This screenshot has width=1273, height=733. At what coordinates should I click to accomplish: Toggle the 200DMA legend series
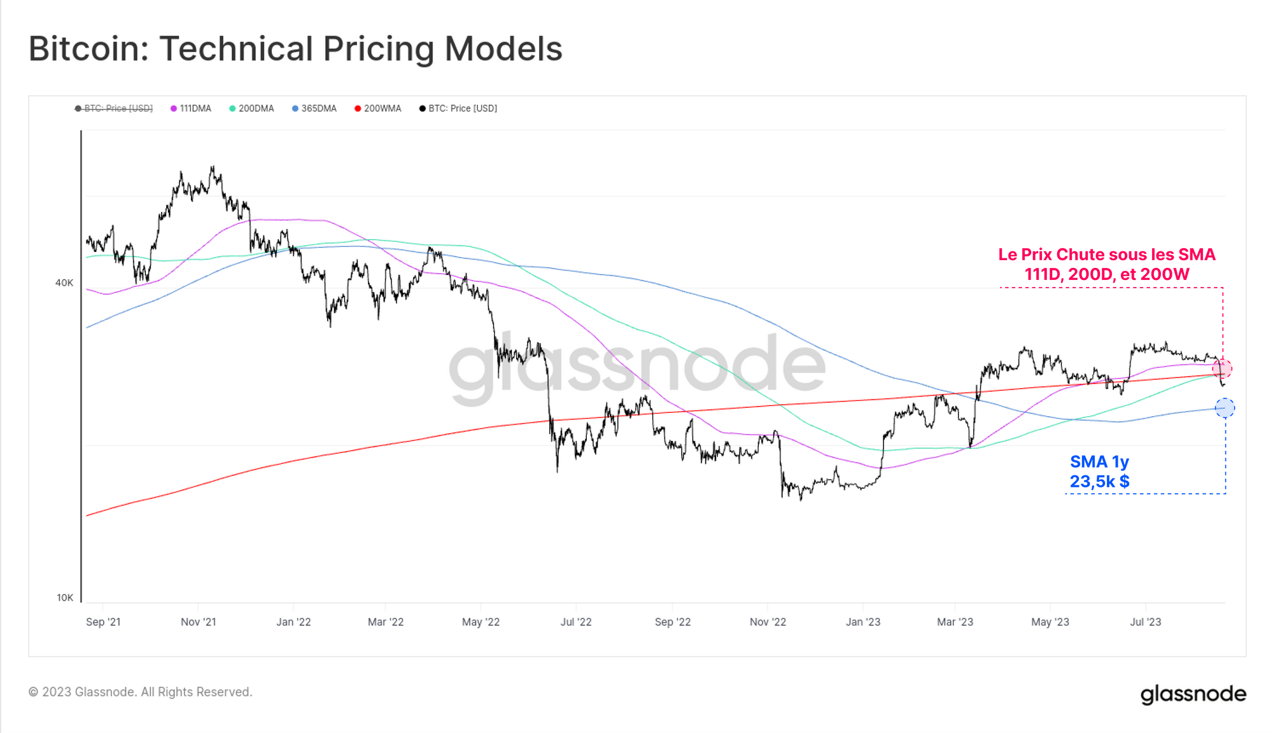click(x=251, y=108)
